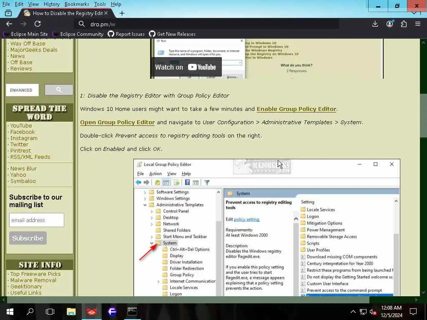Click the magnifier search button in sidebar
The image size is (427, 320).
click(x=59, y=90)
